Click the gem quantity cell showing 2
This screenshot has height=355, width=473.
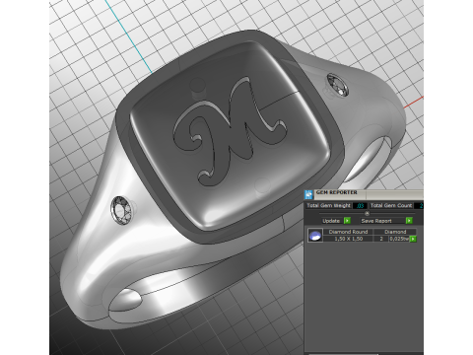381,239
